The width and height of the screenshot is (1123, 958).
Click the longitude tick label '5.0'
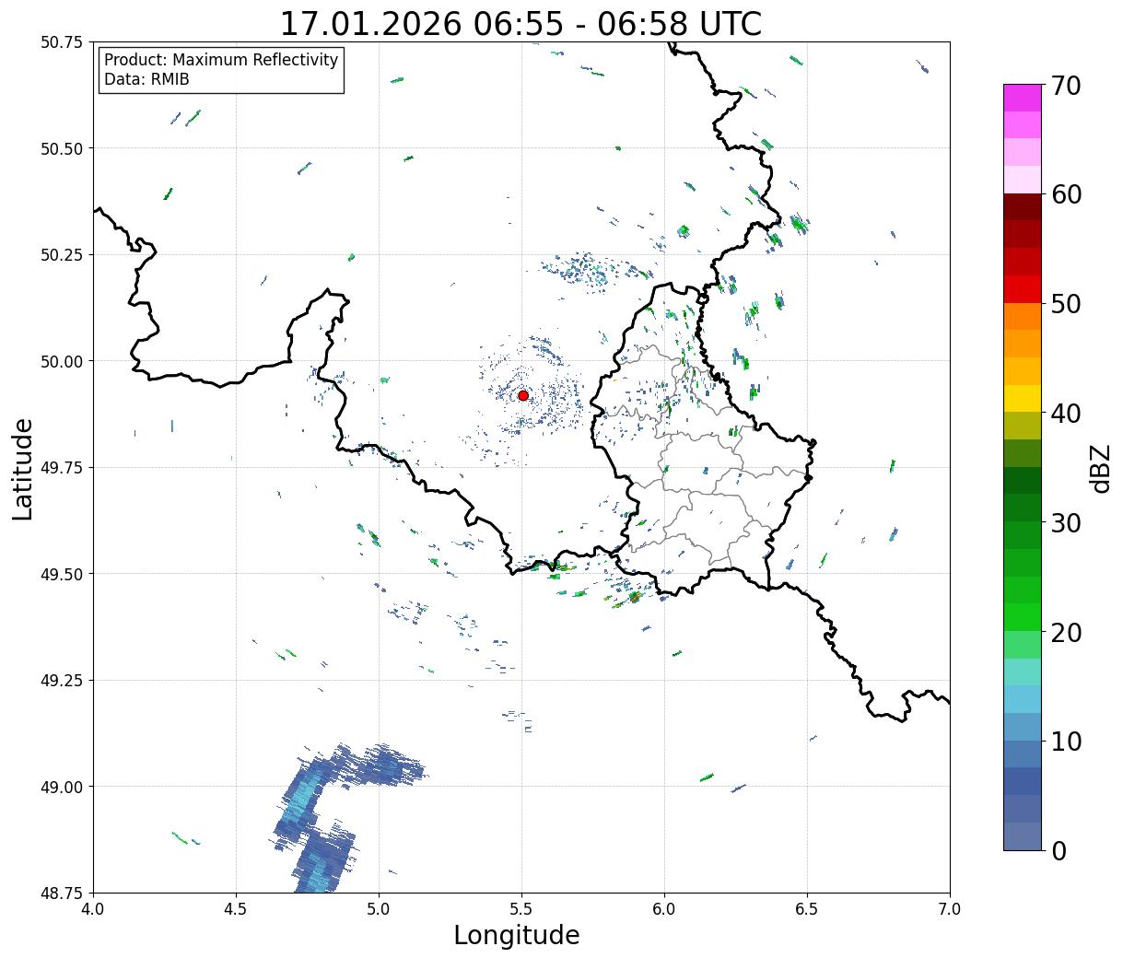click(x=379, y=909)
